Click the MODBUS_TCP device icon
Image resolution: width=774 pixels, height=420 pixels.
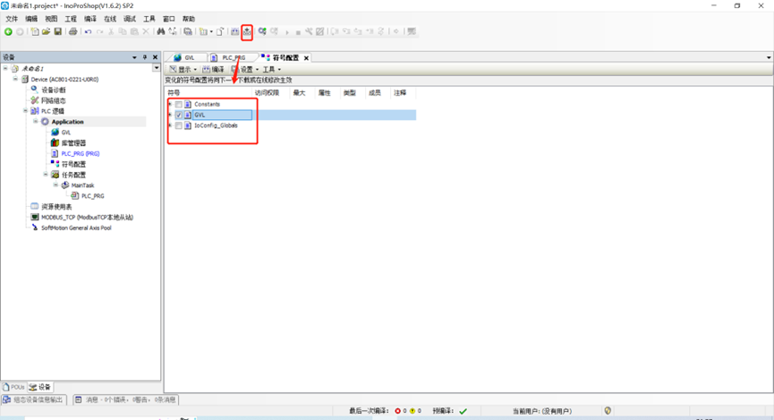click(x=35, y=217)
